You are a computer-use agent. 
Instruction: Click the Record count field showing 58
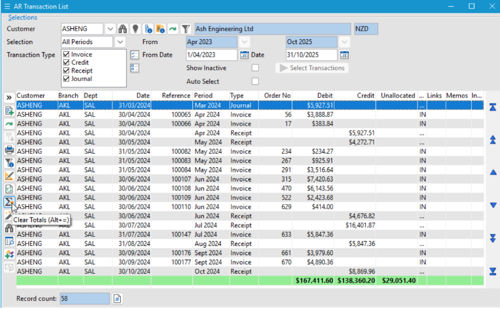pyautogui.click(x=85, y=299)
